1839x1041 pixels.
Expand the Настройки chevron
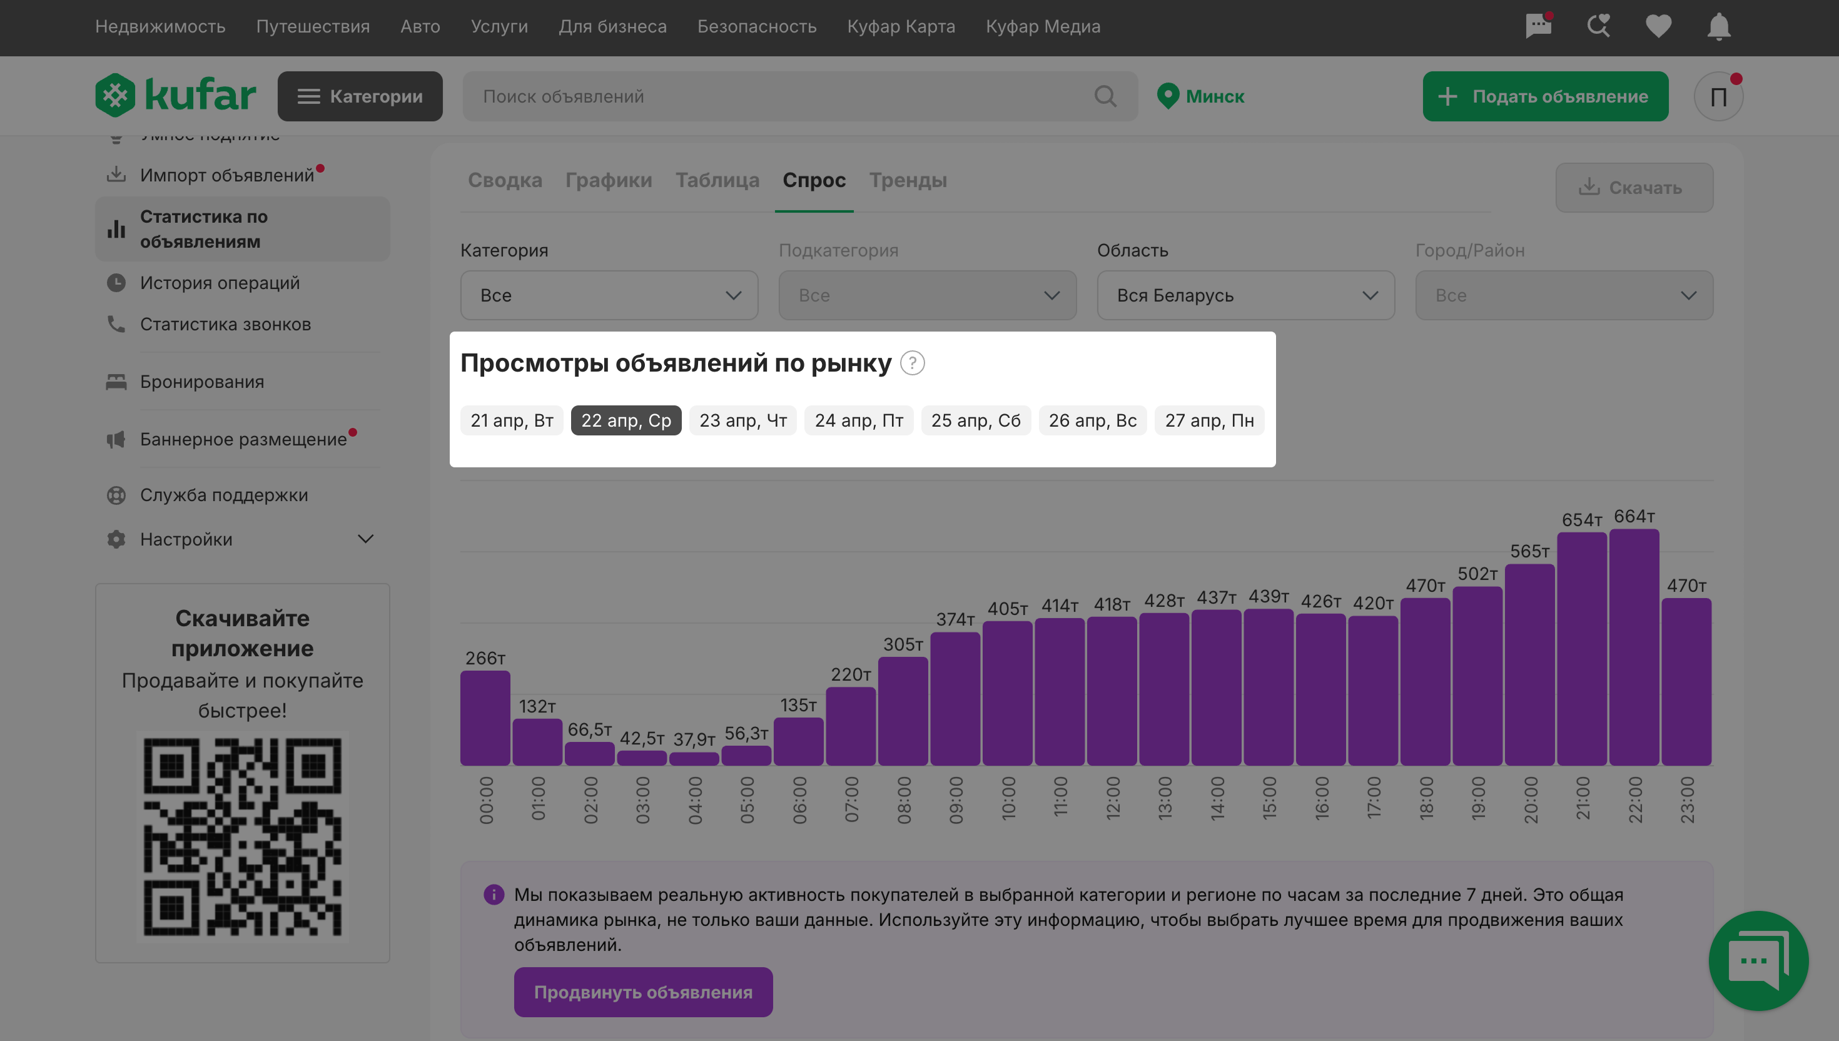click(365, 539)
